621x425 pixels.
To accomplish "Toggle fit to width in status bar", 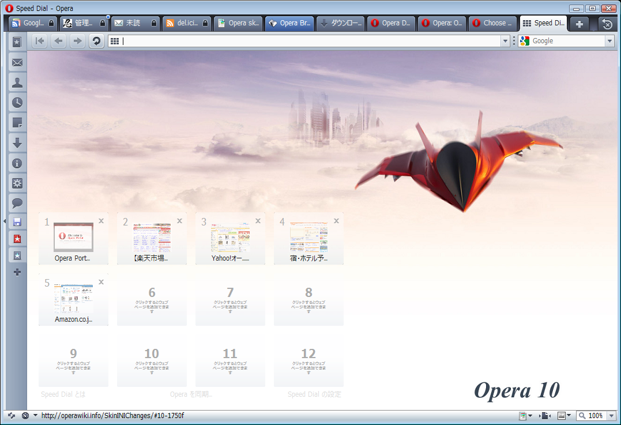I will (x=545, y=416).
